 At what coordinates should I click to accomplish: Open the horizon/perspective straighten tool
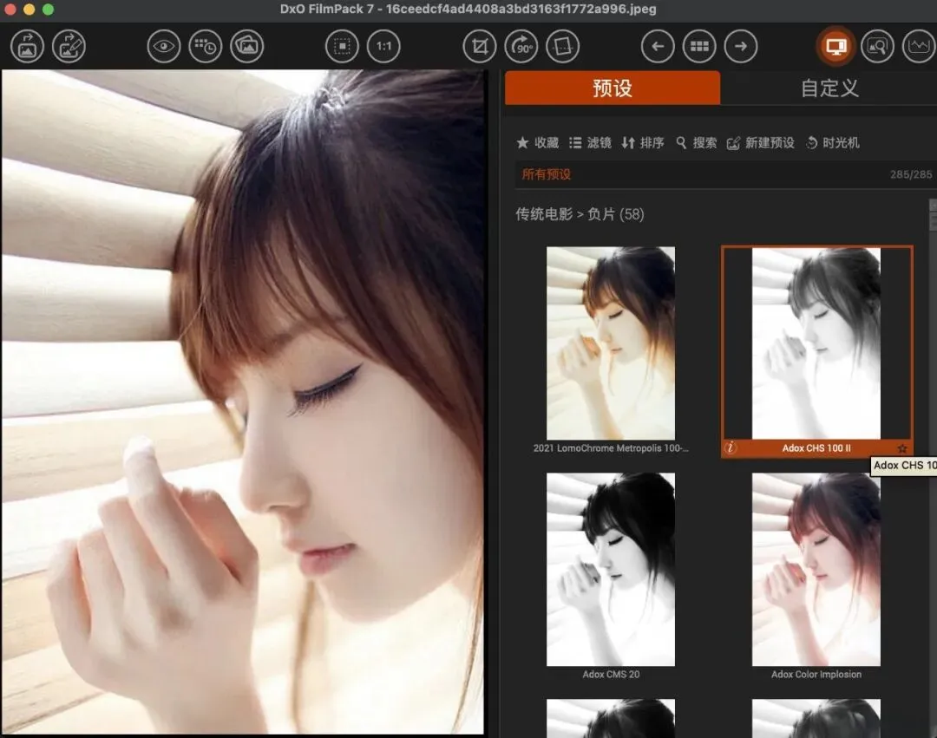[x=562, y=46]
